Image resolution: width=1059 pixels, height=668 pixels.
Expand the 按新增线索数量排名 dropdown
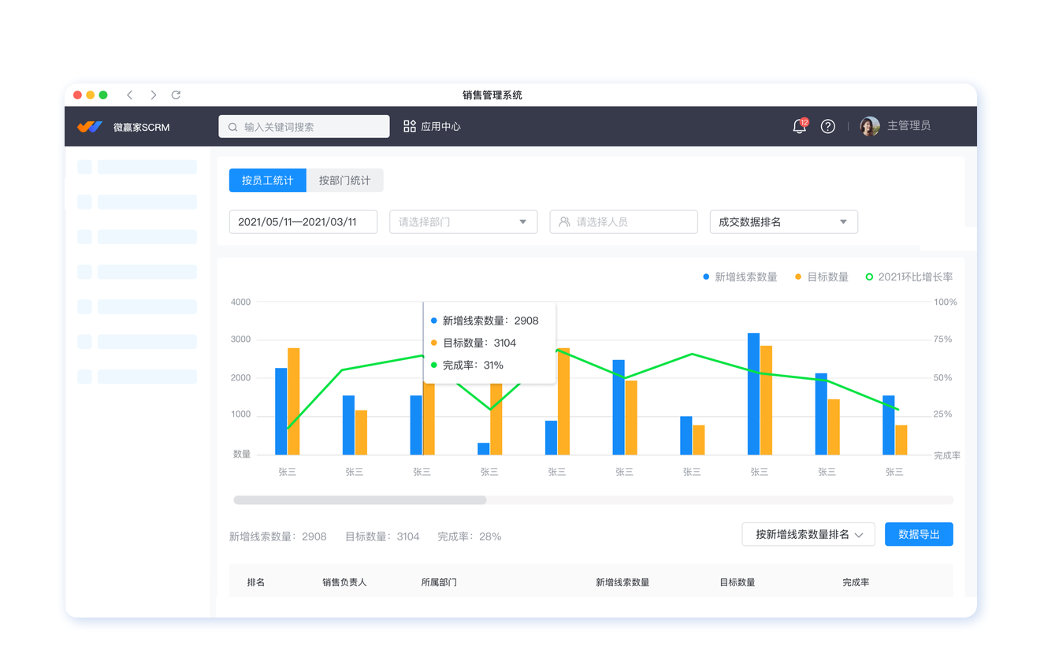click(x=808, y=535)
